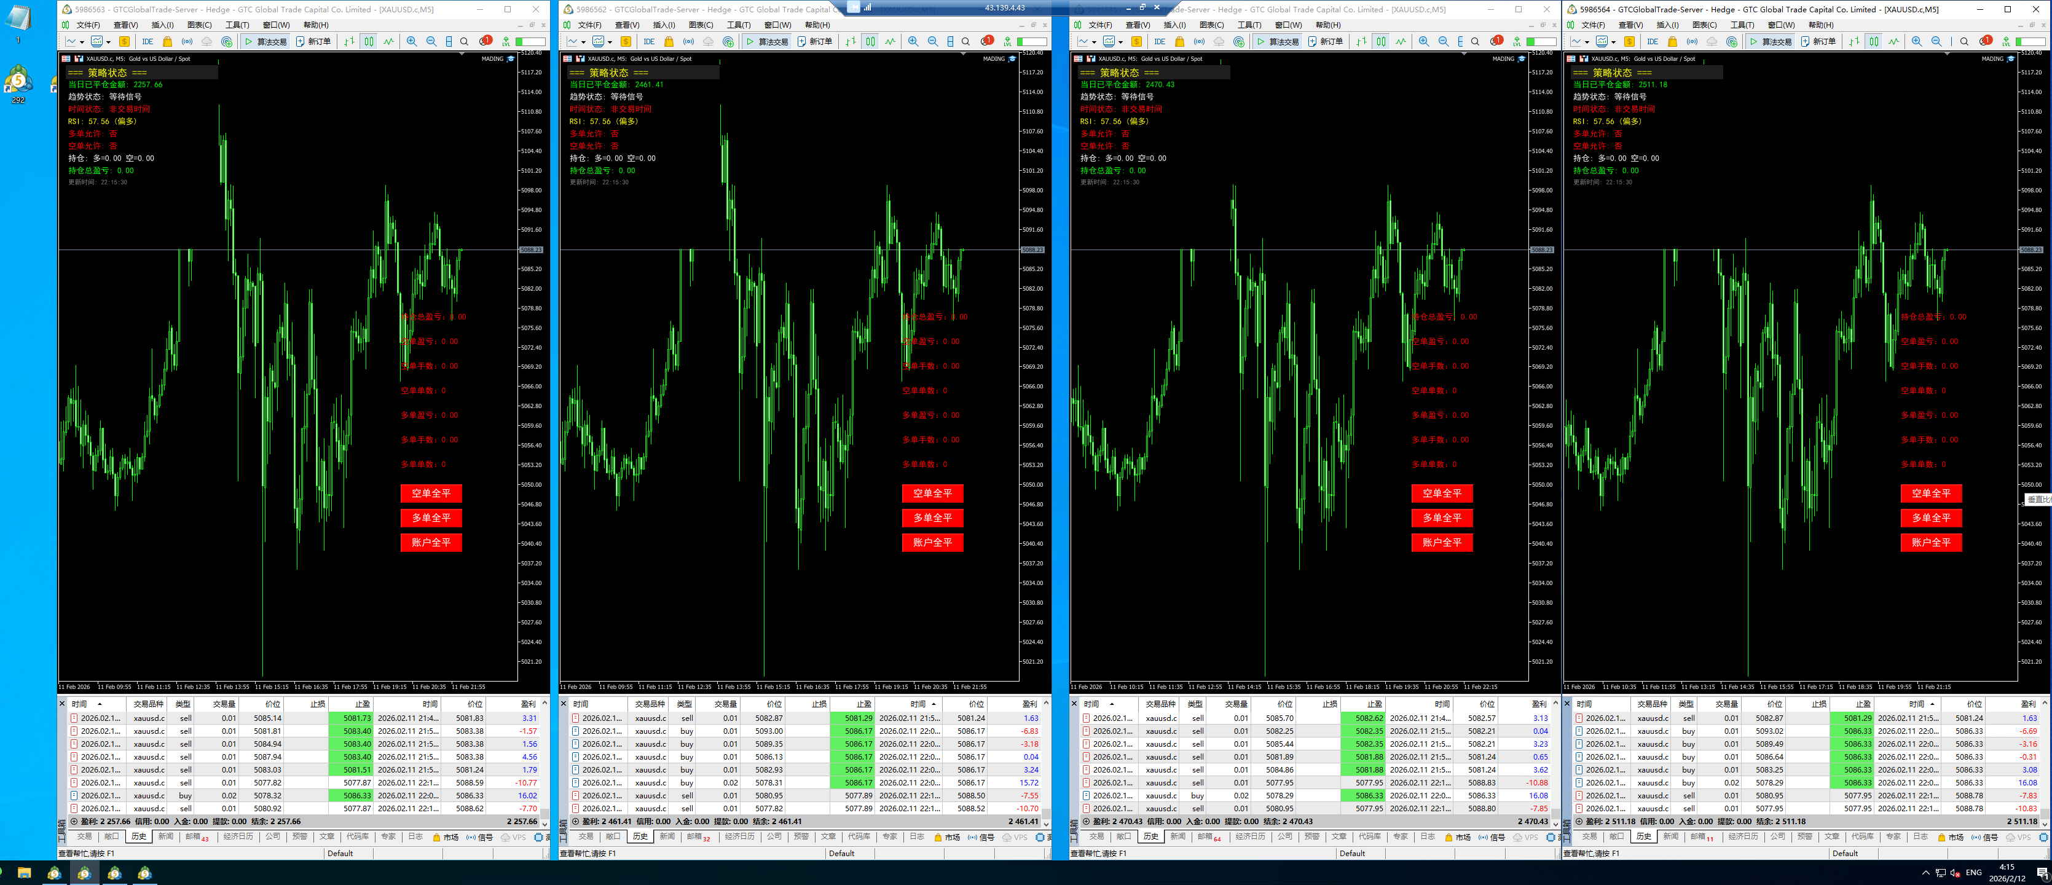Switch to candlestick chart mode in 5986562 window
This screenshot has width=2052, height=885.
870,41
